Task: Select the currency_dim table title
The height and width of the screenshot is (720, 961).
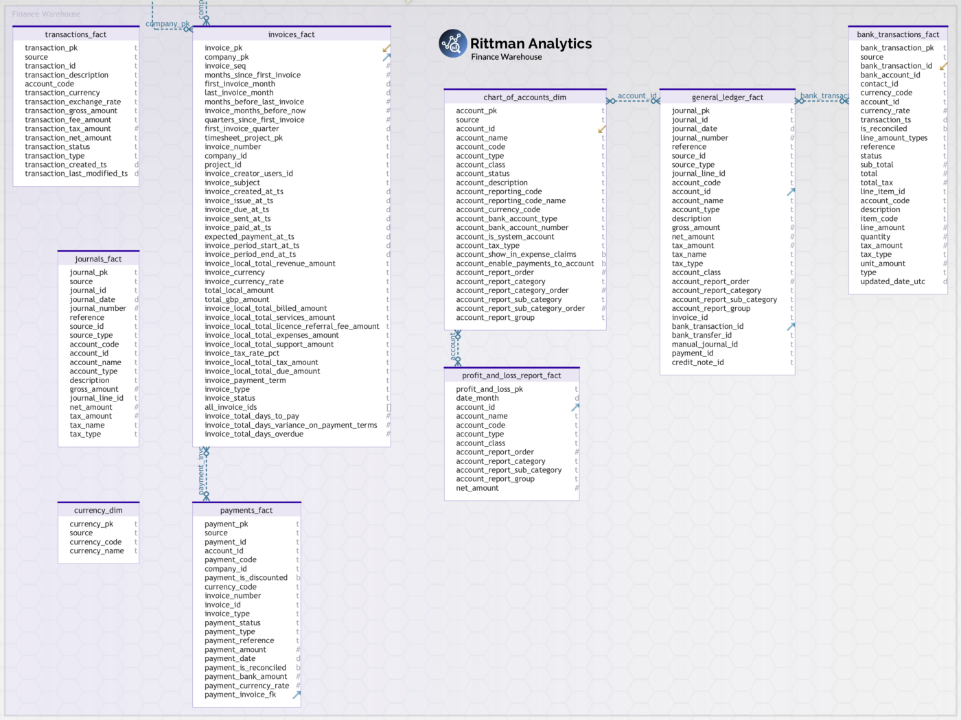Action: 98,510
